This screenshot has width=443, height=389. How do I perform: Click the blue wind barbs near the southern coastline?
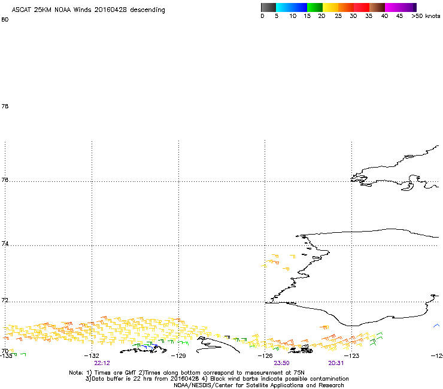click(x=150, y=347)
